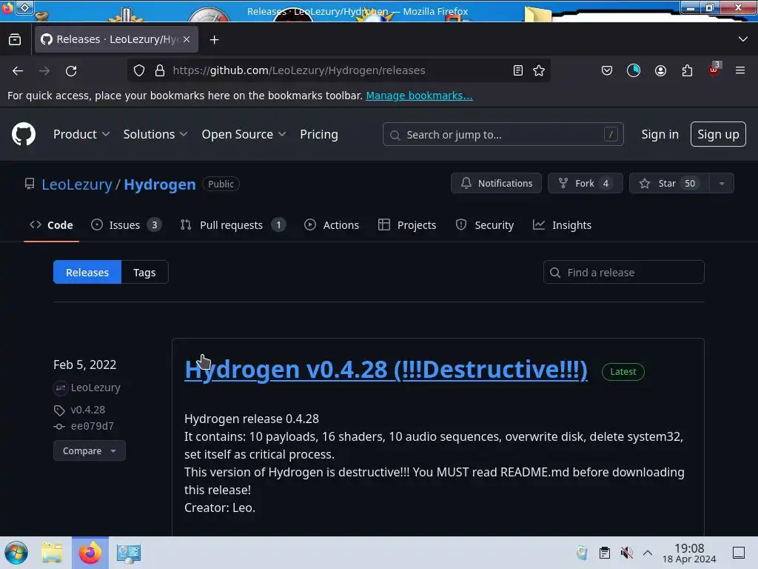758x569 pixels.
Task: Click the Firefox taskbar icon
Action: (90, 553)
